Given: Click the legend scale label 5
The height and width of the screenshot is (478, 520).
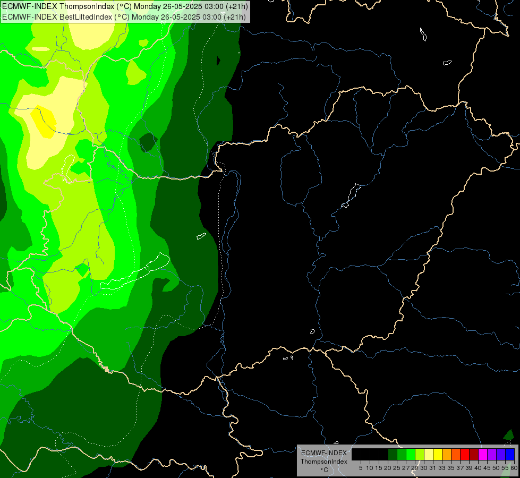Looking at the screenshot, I should pos(361,468).
